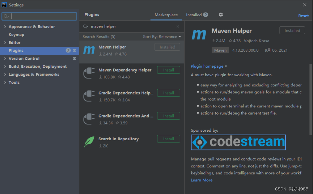Image resolution: width=313 pixels, height=194 pixels.
Task: Click the Maven Helper plugin logo in results
Action: 89,50
